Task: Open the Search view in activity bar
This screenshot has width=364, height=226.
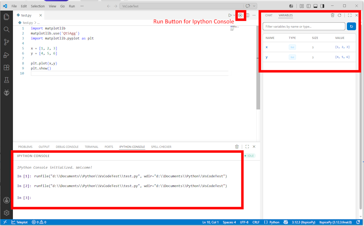Action: click(x=7, y=29)
